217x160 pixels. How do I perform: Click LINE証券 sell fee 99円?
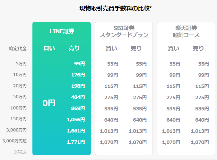coord(79,64)
